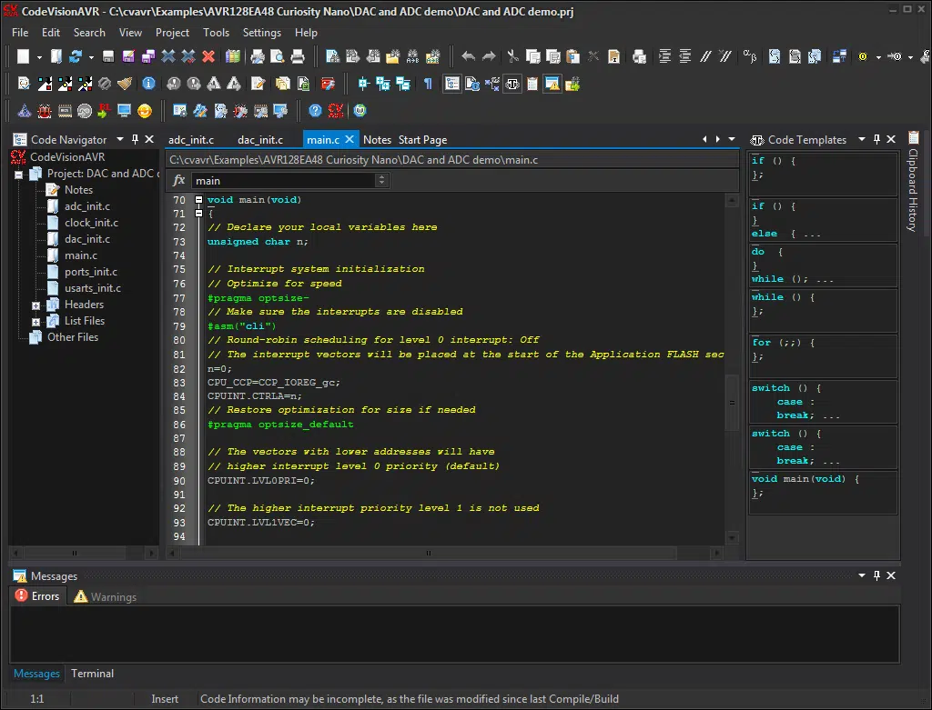This screenshot has height=710, width=932.
Task: Click the Save All purple disks icon
Action: [148, 56]
